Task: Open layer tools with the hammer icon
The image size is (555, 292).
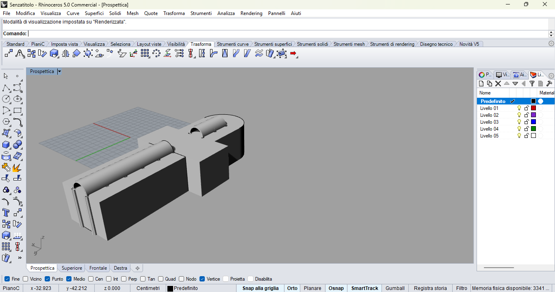Action: (549, 84)
